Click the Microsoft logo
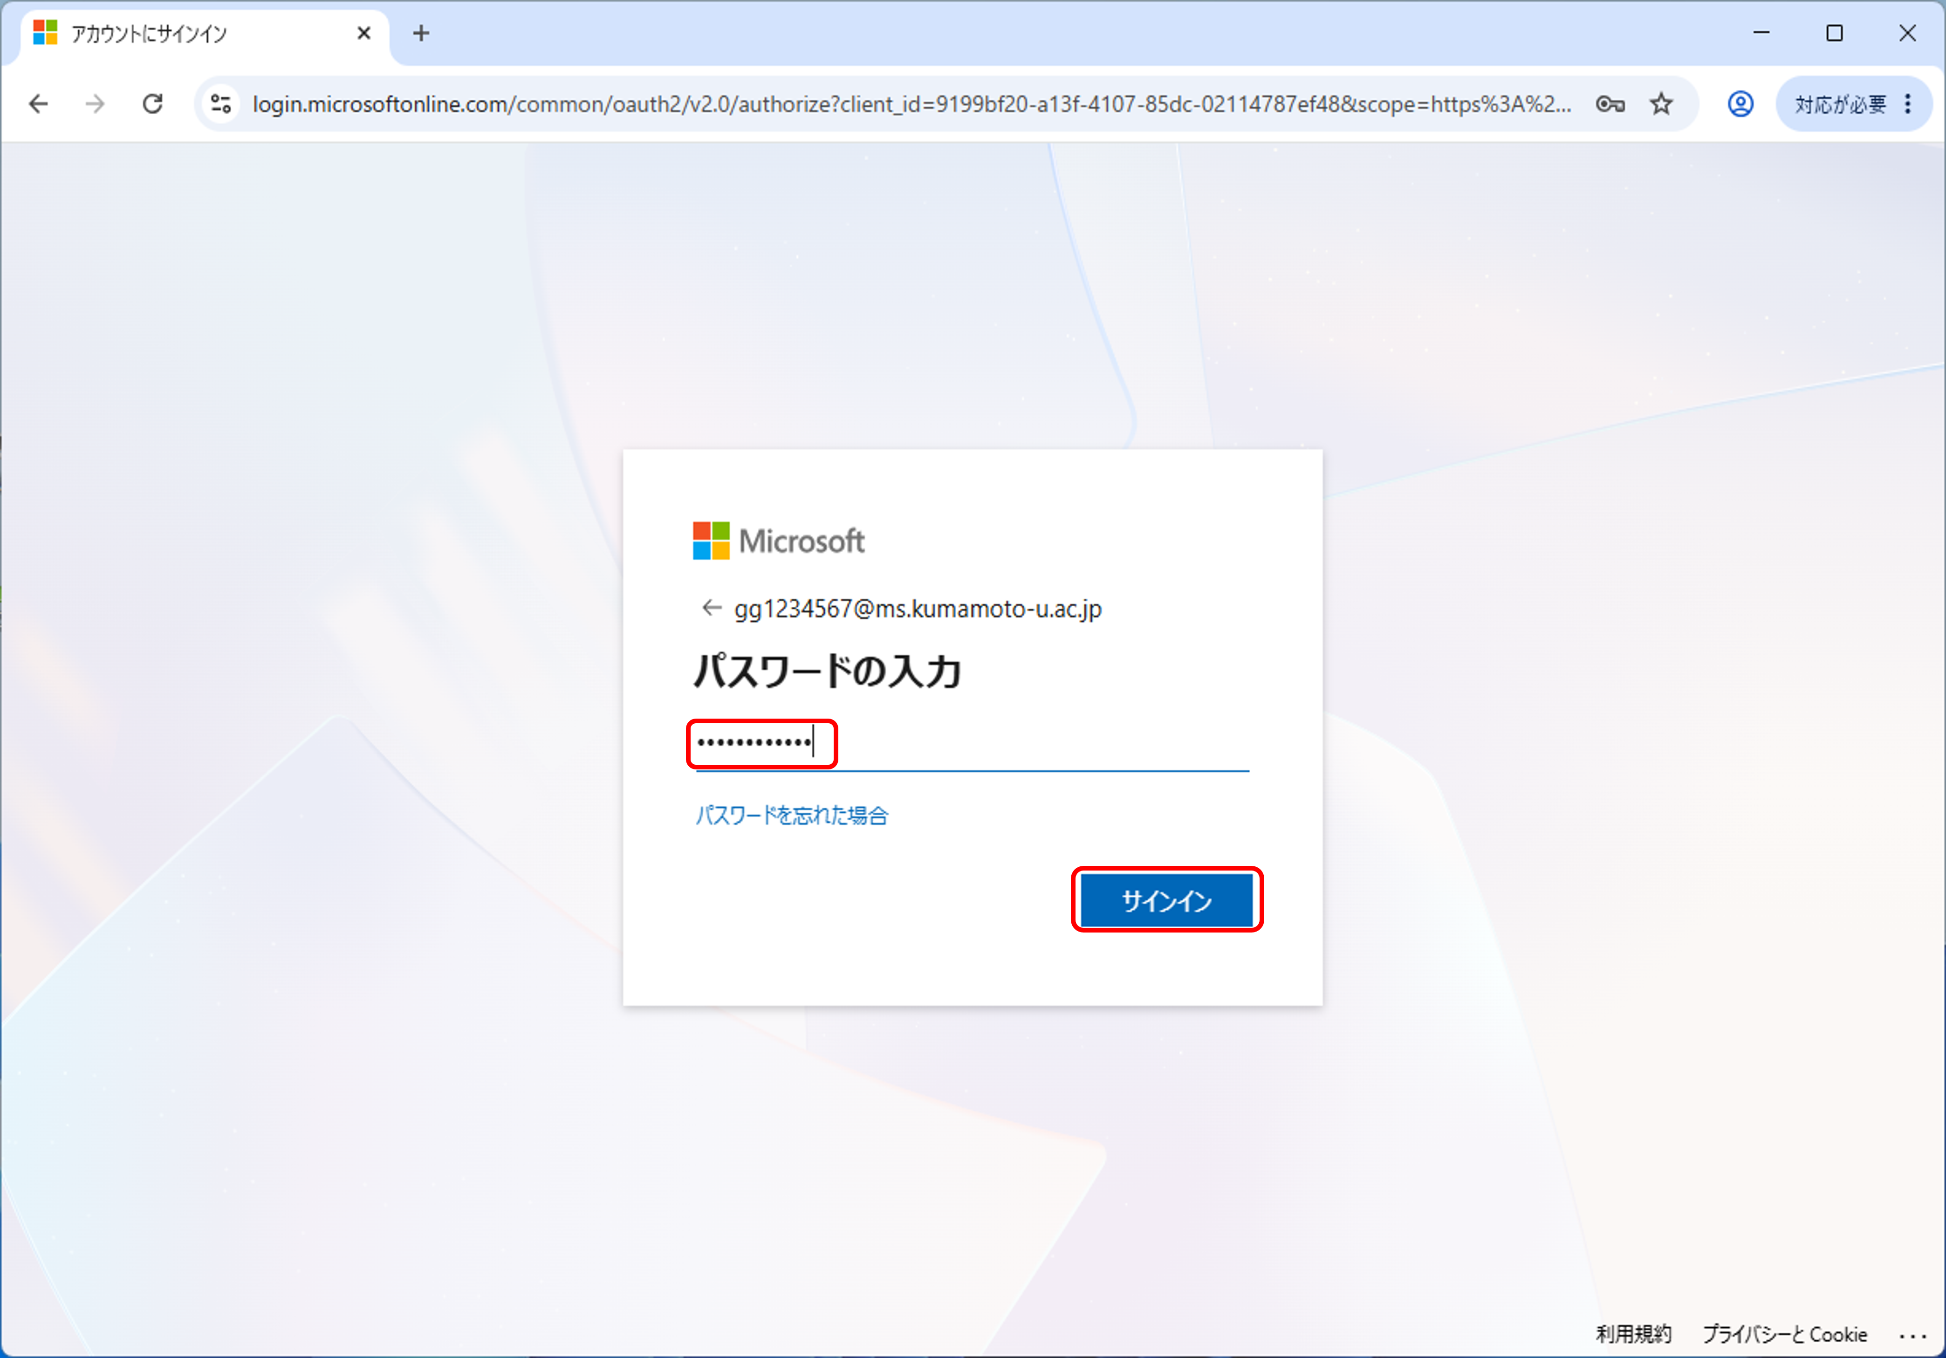 click(778, 541)
